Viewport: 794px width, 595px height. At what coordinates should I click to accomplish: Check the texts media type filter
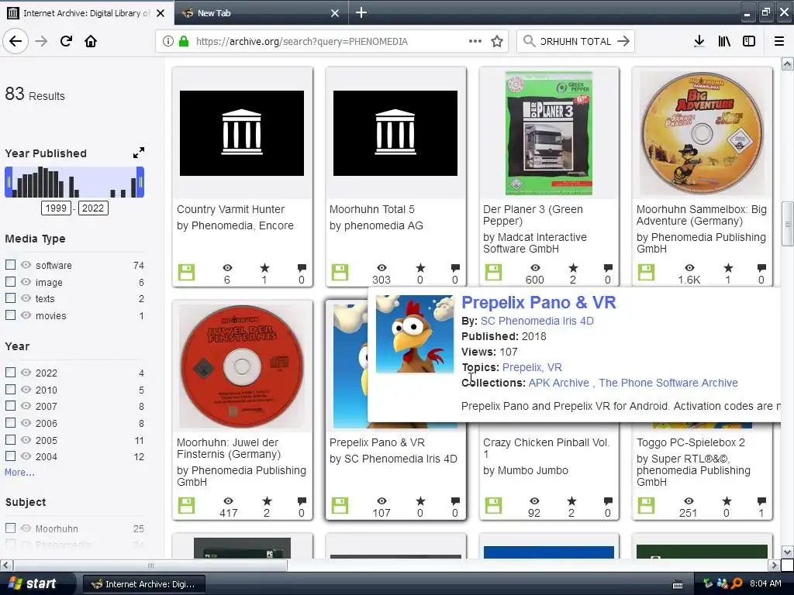click(10, 298)
